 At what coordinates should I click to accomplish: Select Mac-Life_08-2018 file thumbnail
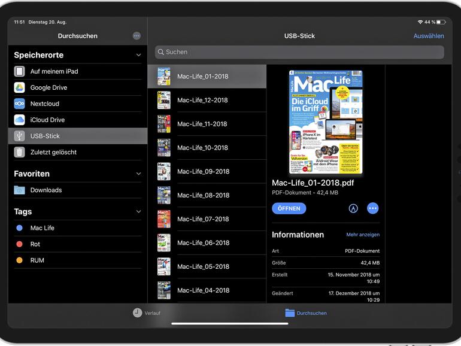[x=164, y=196]
